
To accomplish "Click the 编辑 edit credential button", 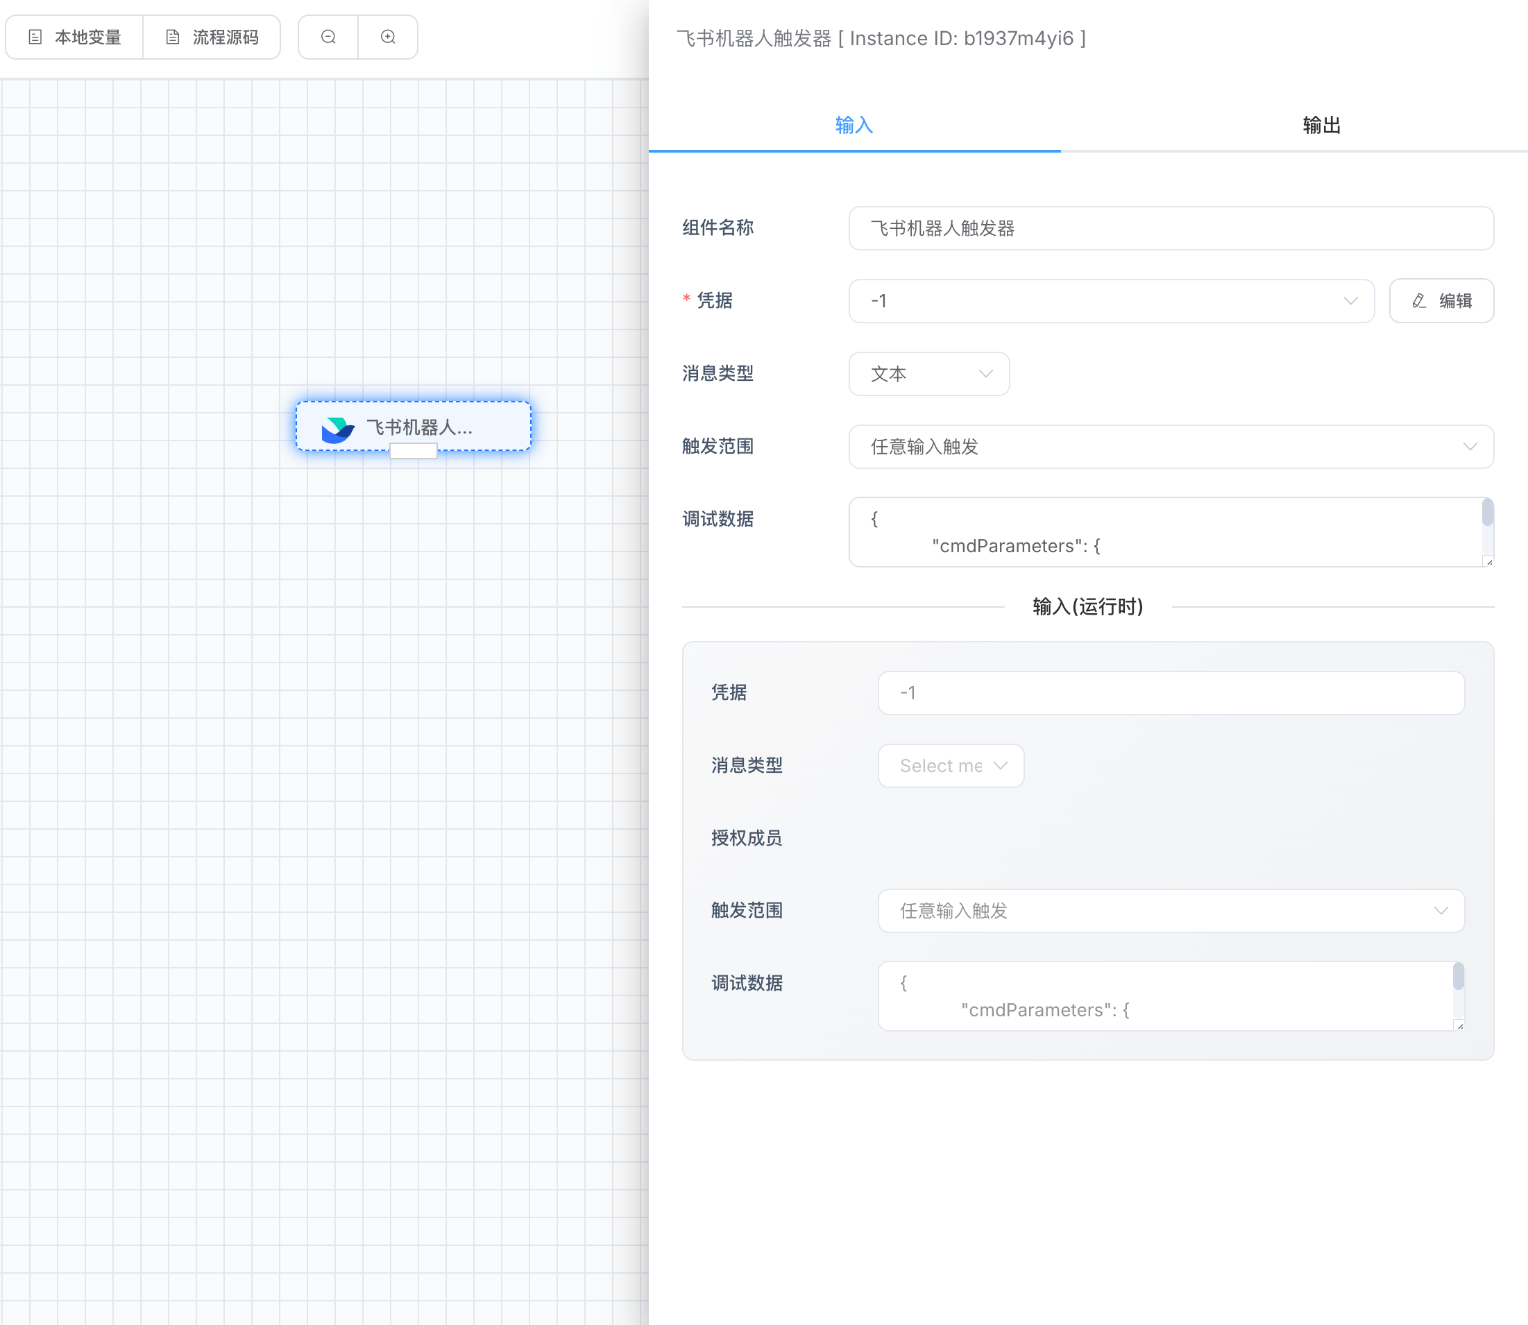I will pos(1441,301).
